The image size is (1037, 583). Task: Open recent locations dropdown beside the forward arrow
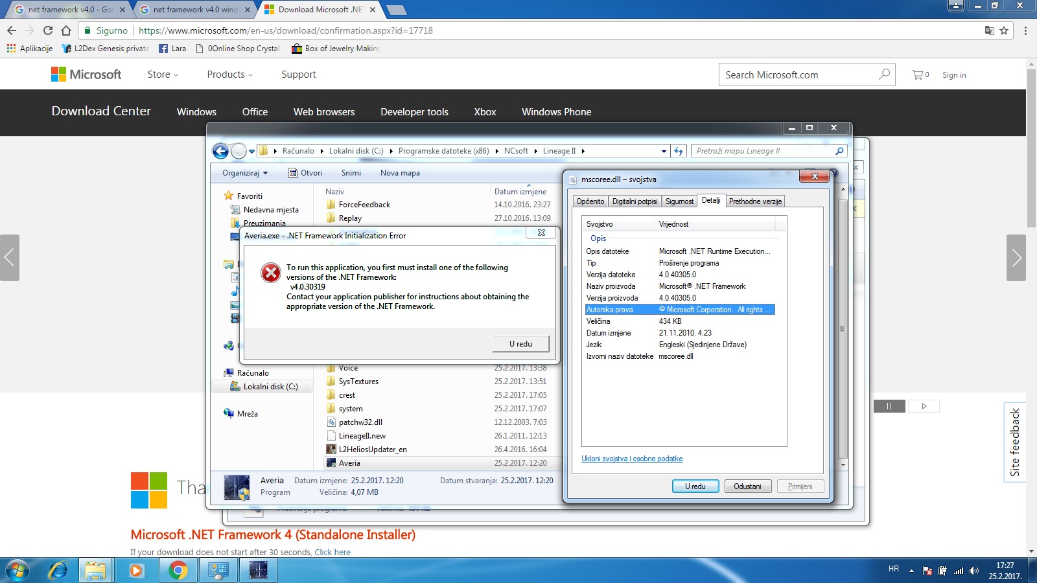tap(251, 151)
